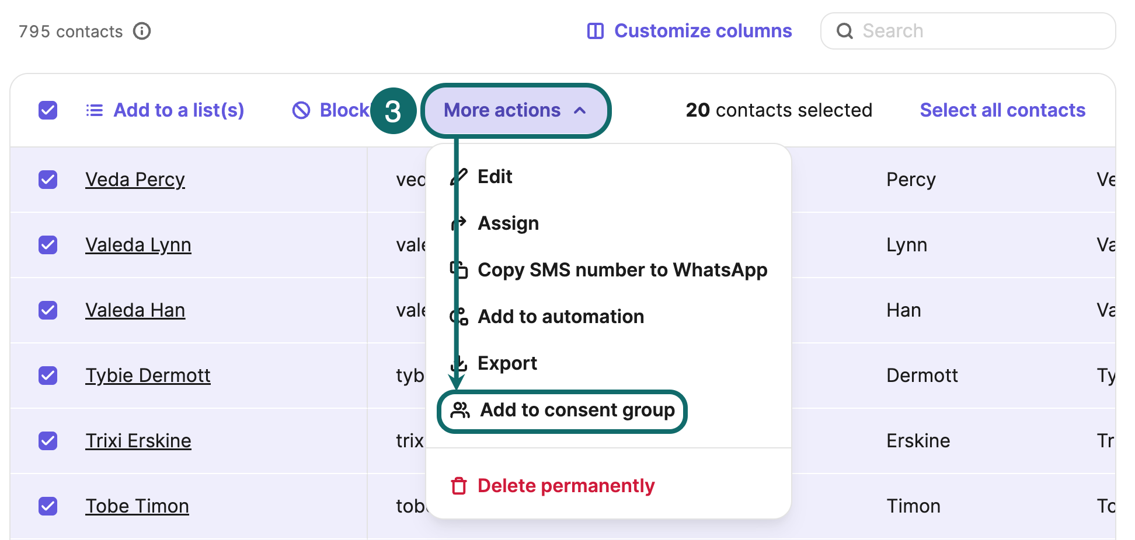This screenshot has height=540, width=1135.
Task: Click the Block circle icon
Action: click(x=301, y=110)
